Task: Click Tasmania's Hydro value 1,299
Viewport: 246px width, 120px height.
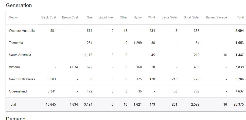Action: click(138, 43)
